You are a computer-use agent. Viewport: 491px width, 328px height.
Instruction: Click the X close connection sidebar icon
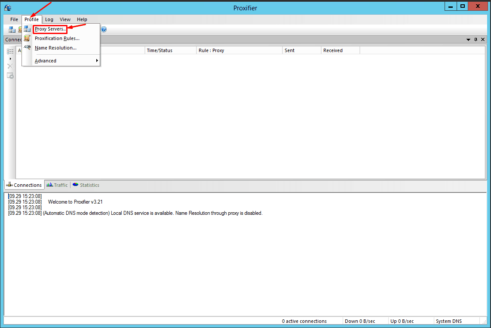[10, 66]
